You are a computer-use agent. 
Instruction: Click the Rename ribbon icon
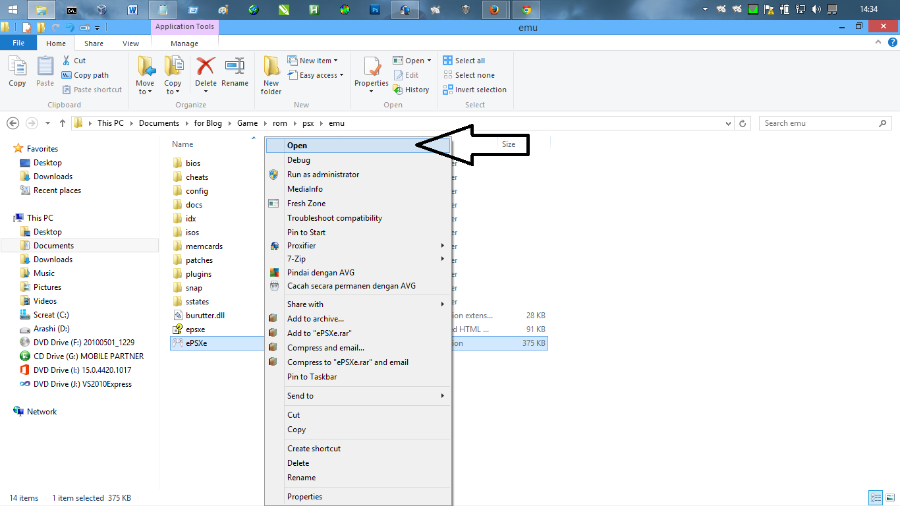[x=235, y=66]
